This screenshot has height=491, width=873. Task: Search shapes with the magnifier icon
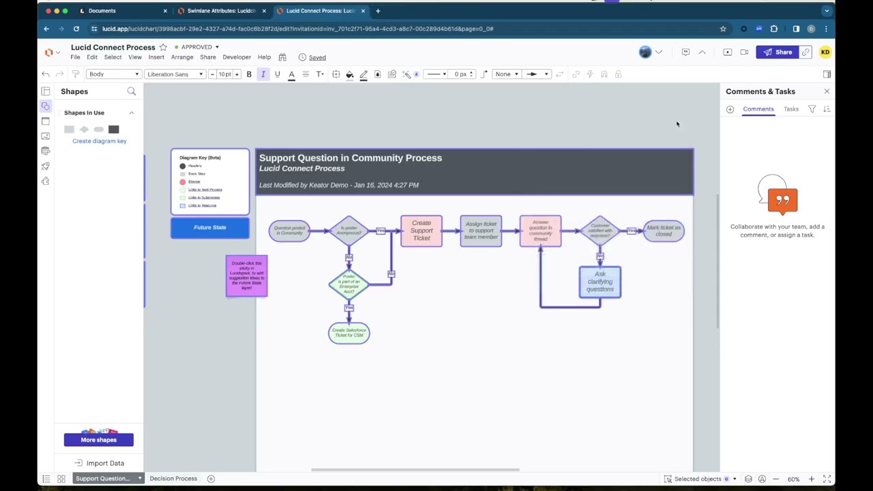pyautogui.click(x=132, y=91)
